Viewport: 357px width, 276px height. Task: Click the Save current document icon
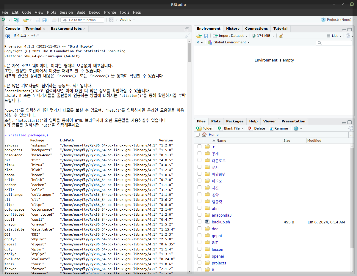click(x=38, y=20)
